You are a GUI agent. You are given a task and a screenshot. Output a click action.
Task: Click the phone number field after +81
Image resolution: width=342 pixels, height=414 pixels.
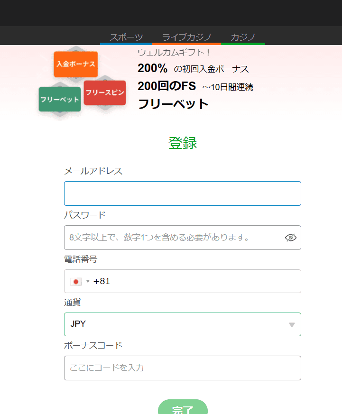pos(203,281)
